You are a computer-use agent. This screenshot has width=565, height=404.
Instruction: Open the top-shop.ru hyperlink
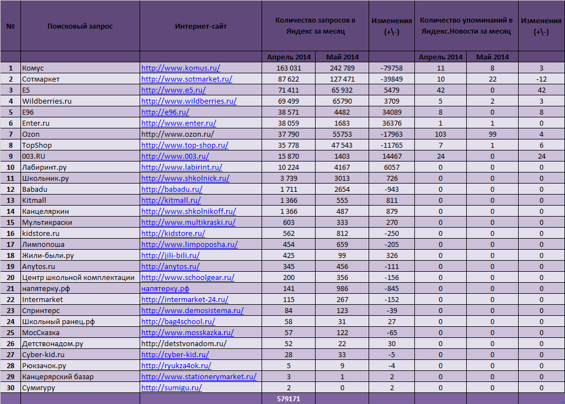tap(185, 146)
